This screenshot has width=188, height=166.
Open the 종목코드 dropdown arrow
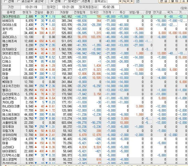coord(120,1)
